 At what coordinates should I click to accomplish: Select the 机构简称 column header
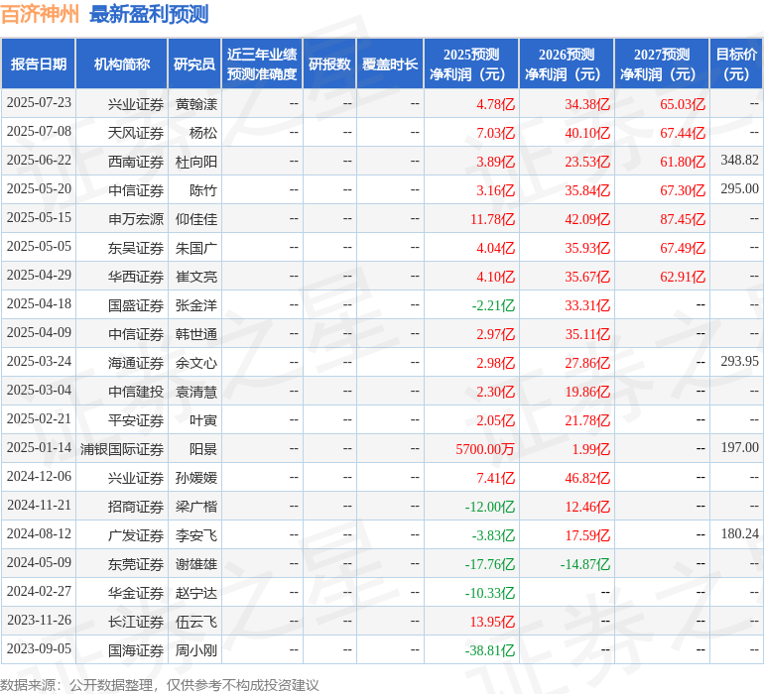pos(122,63)
